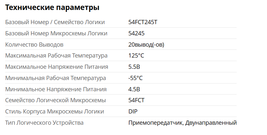Click the "Технические параметры" heading
Image resolution: width=267 pixels, height=135 pixels.
click(52, 8)
